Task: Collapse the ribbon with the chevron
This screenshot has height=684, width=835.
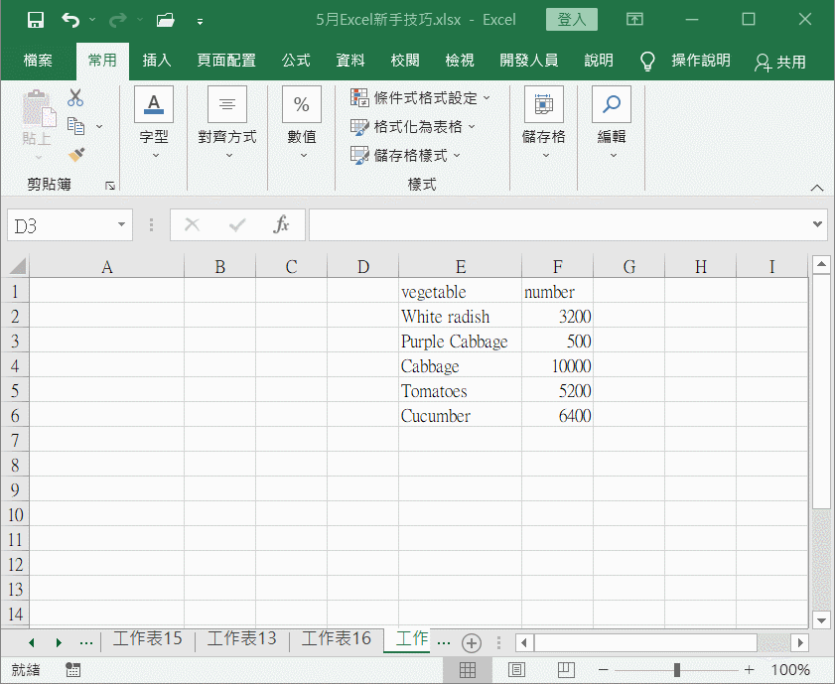Action: [x=817, y=188]
